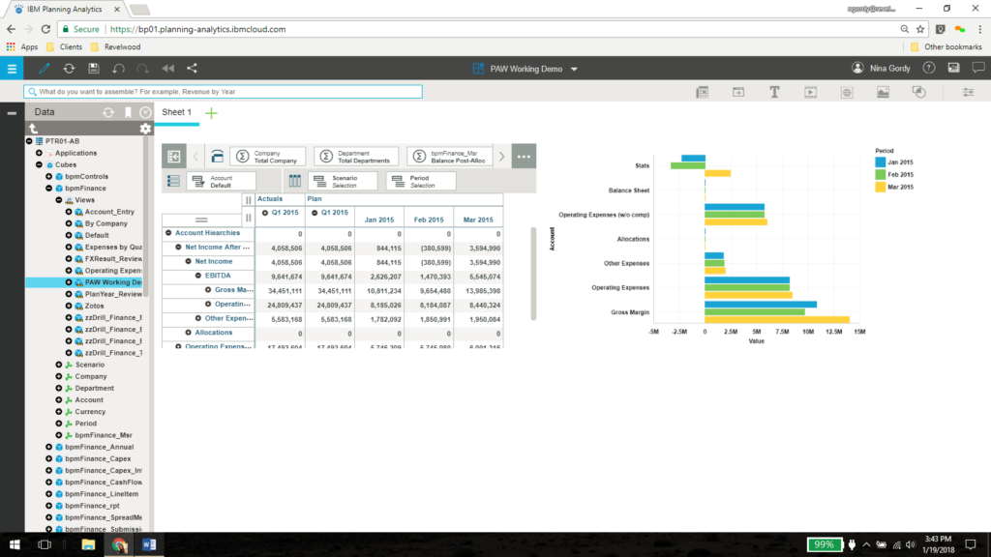Insert an image widget
The height and width of the screenshot is (557, 991).
point(883,92)
